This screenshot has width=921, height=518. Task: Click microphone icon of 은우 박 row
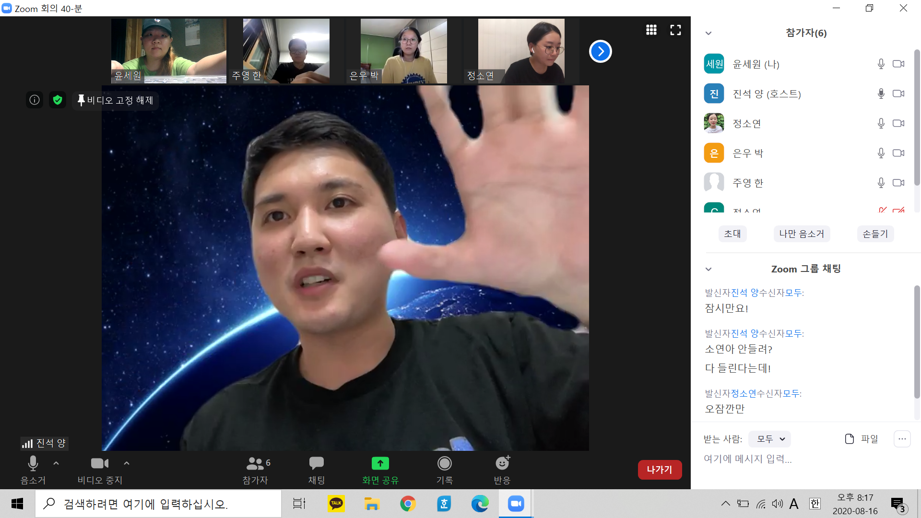pos(881,153)
